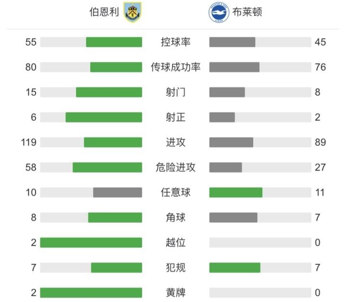Click Burnley's green possession bar
346x302 pixels.
pyautogui.click(x=114, y=42)
